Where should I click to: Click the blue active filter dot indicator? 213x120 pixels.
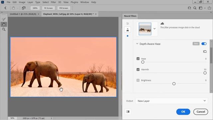click(x=127, y=36)
